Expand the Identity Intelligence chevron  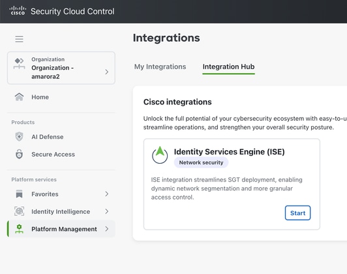[x=107, y=211]
